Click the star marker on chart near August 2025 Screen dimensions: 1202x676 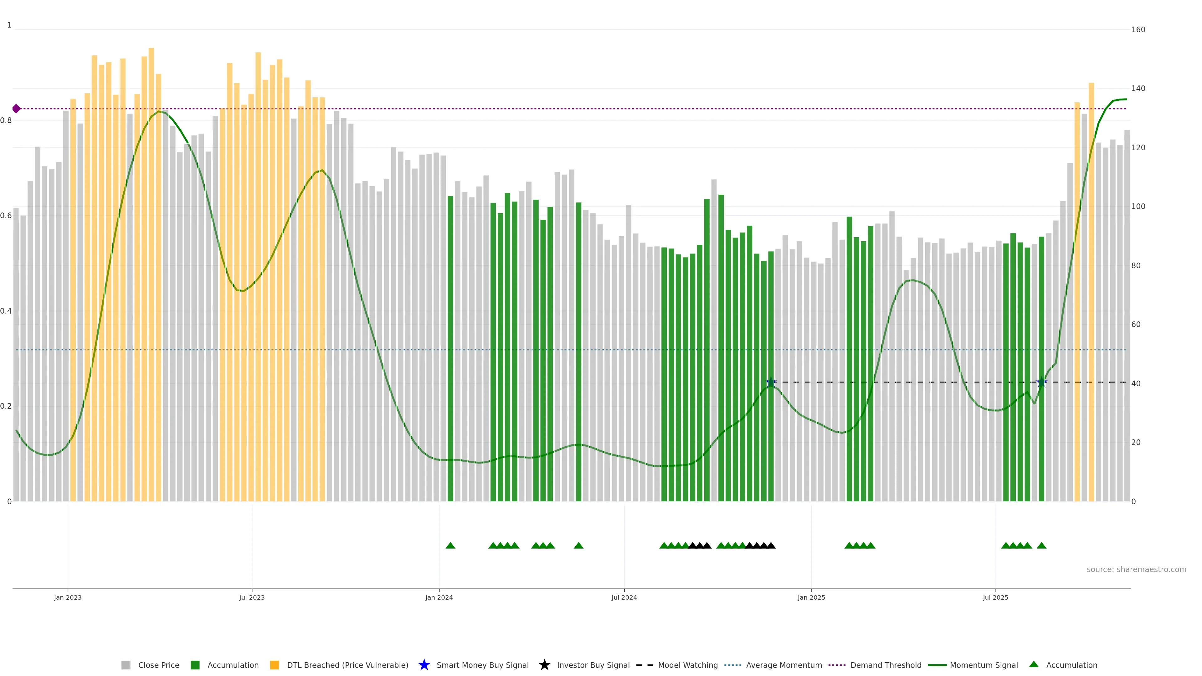tap(1041, 382)
